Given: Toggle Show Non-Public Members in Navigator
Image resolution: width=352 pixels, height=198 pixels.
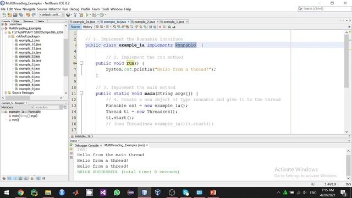Looking at the screenshot, I should tap(20, 178).
